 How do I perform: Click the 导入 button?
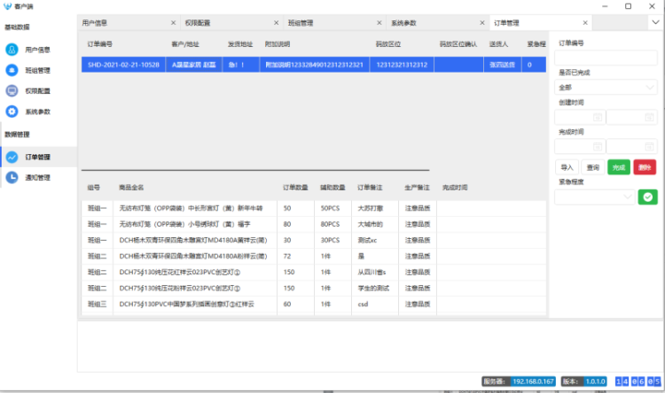pos(566,166)
